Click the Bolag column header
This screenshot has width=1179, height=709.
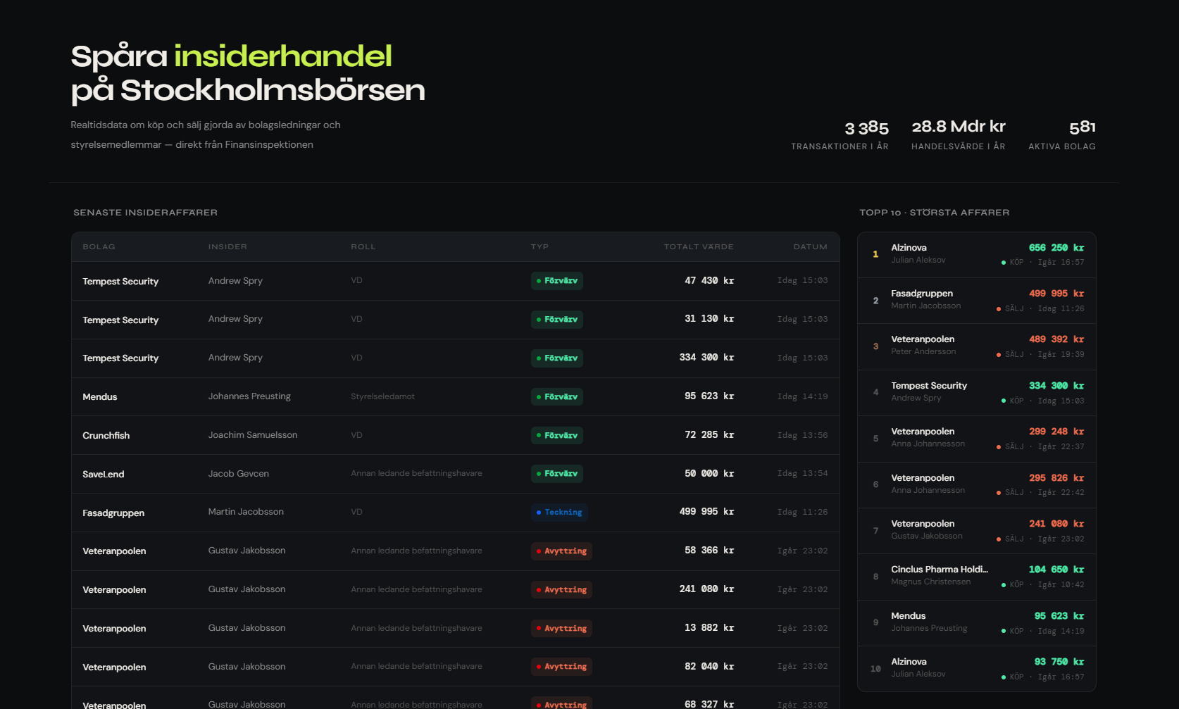[99, 247]
